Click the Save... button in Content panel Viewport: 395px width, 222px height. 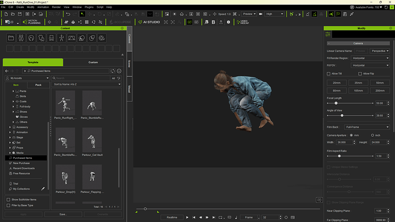tap(63, 215)
